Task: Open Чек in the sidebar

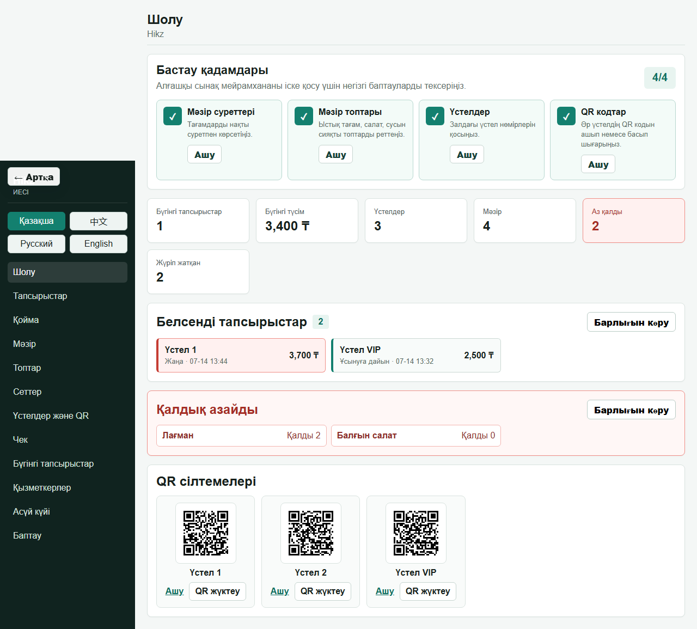Action: 68,440
